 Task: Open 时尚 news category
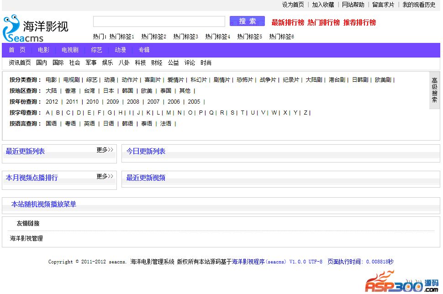206,63
